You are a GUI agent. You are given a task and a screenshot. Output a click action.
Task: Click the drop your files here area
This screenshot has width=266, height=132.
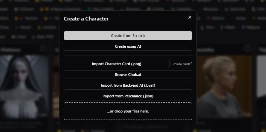(128, 111)
